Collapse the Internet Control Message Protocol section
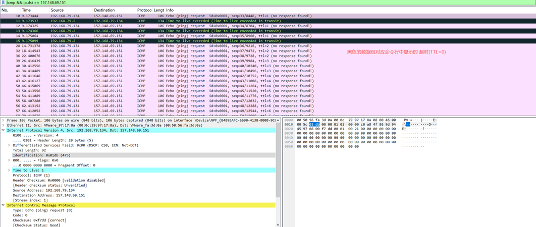Viewport: 536px width, 227px height. click(x=3, y=205)
